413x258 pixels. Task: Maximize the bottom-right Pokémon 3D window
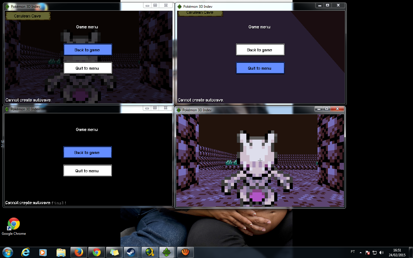pos(327,109)
